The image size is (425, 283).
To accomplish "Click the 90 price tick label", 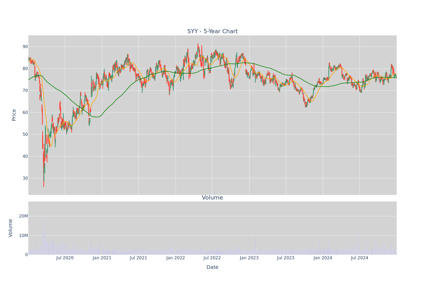I will click(x=25, y=47).
